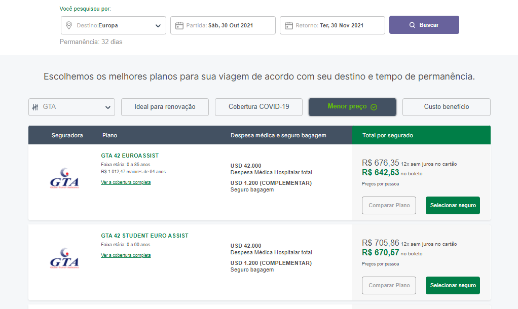This screenshot has height=309, width=518.
Task: Open Ver a cobertura completa for EUROASSIST
Action: pos(126,182)
